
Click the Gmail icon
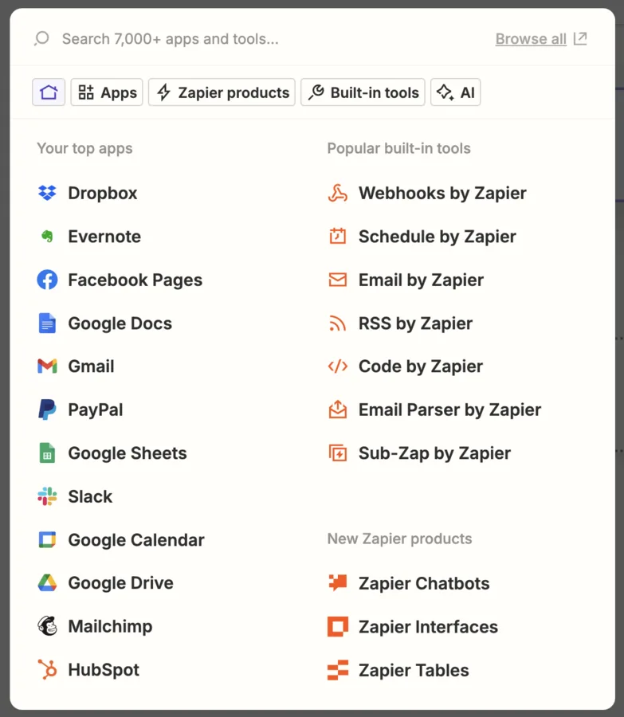click(x=47, y=366)
